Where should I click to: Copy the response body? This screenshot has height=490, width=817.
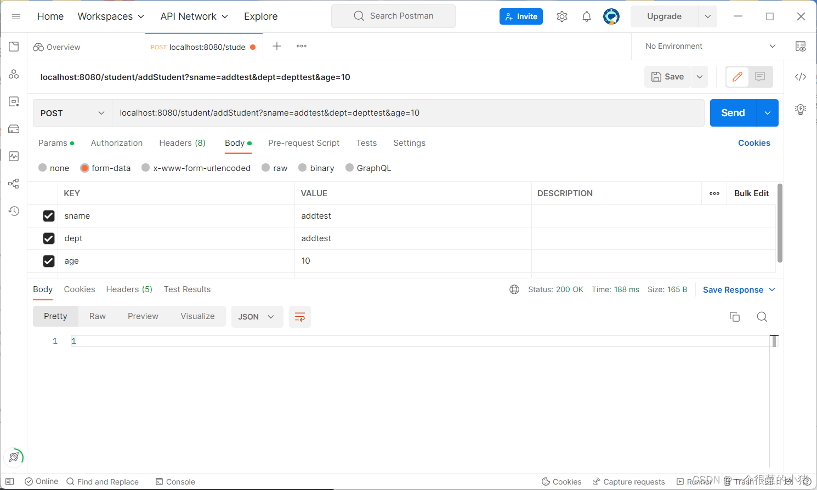click(x=735, y=317)
